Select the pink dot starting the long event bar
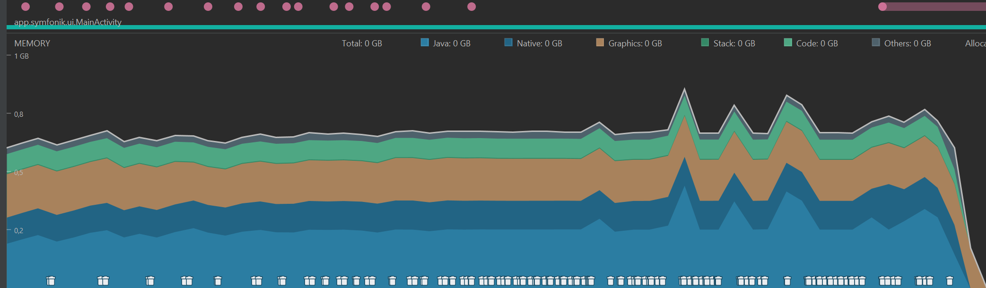The height and width of the screenshot is (288, 986). pyautogui.click(x=882, y=7)
